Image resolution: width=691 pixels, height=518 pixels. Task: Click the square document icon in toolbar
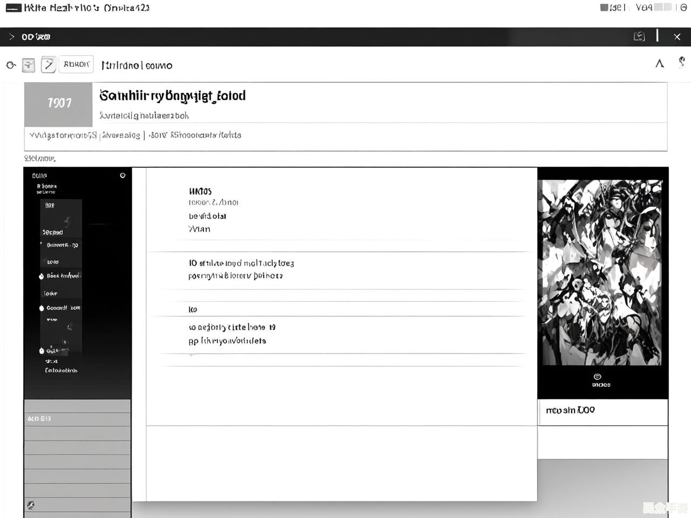(x=29, y=65)
